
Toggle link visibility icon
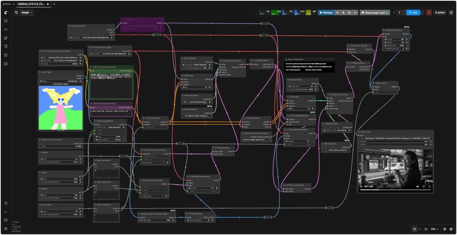pyautogui.click(x=452, y=229)
